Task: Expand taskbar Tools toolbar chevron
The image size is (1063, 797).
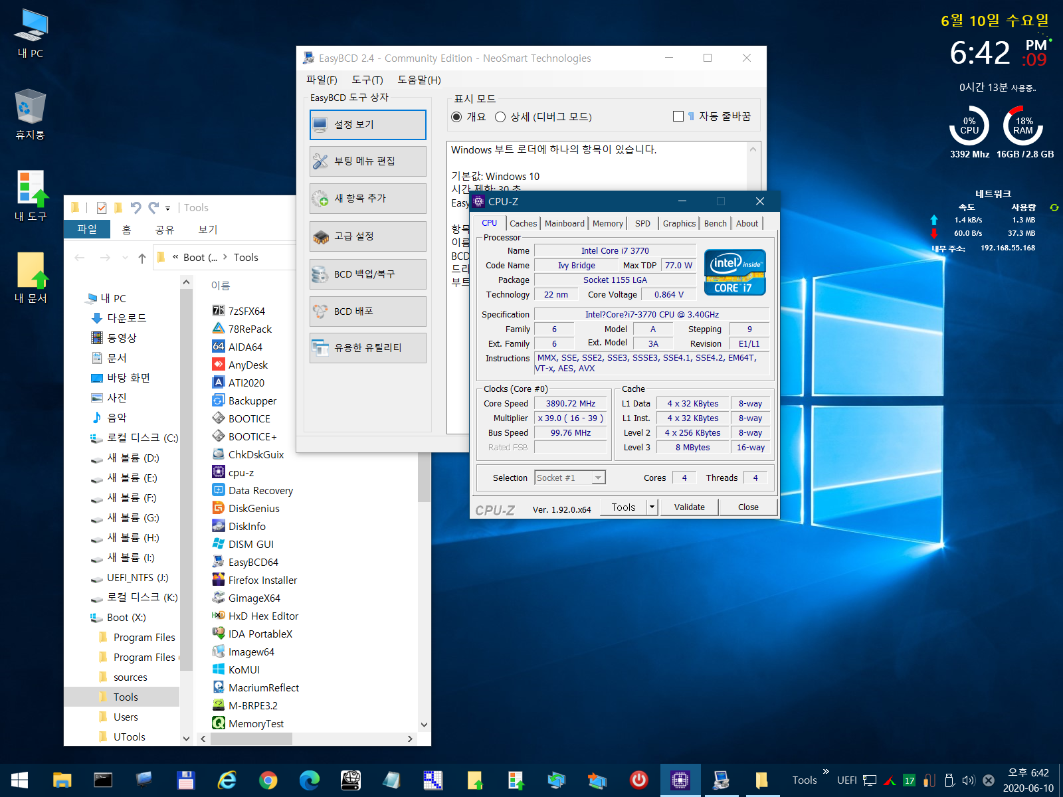Action: [x=826, y=772]
